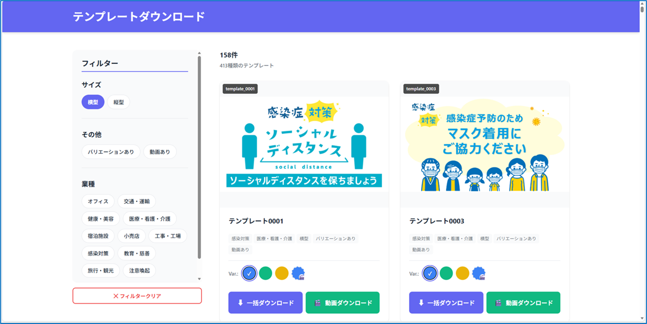Click the video variation icon on template 0001
647x324 pixels.
[x=298, y=273]
